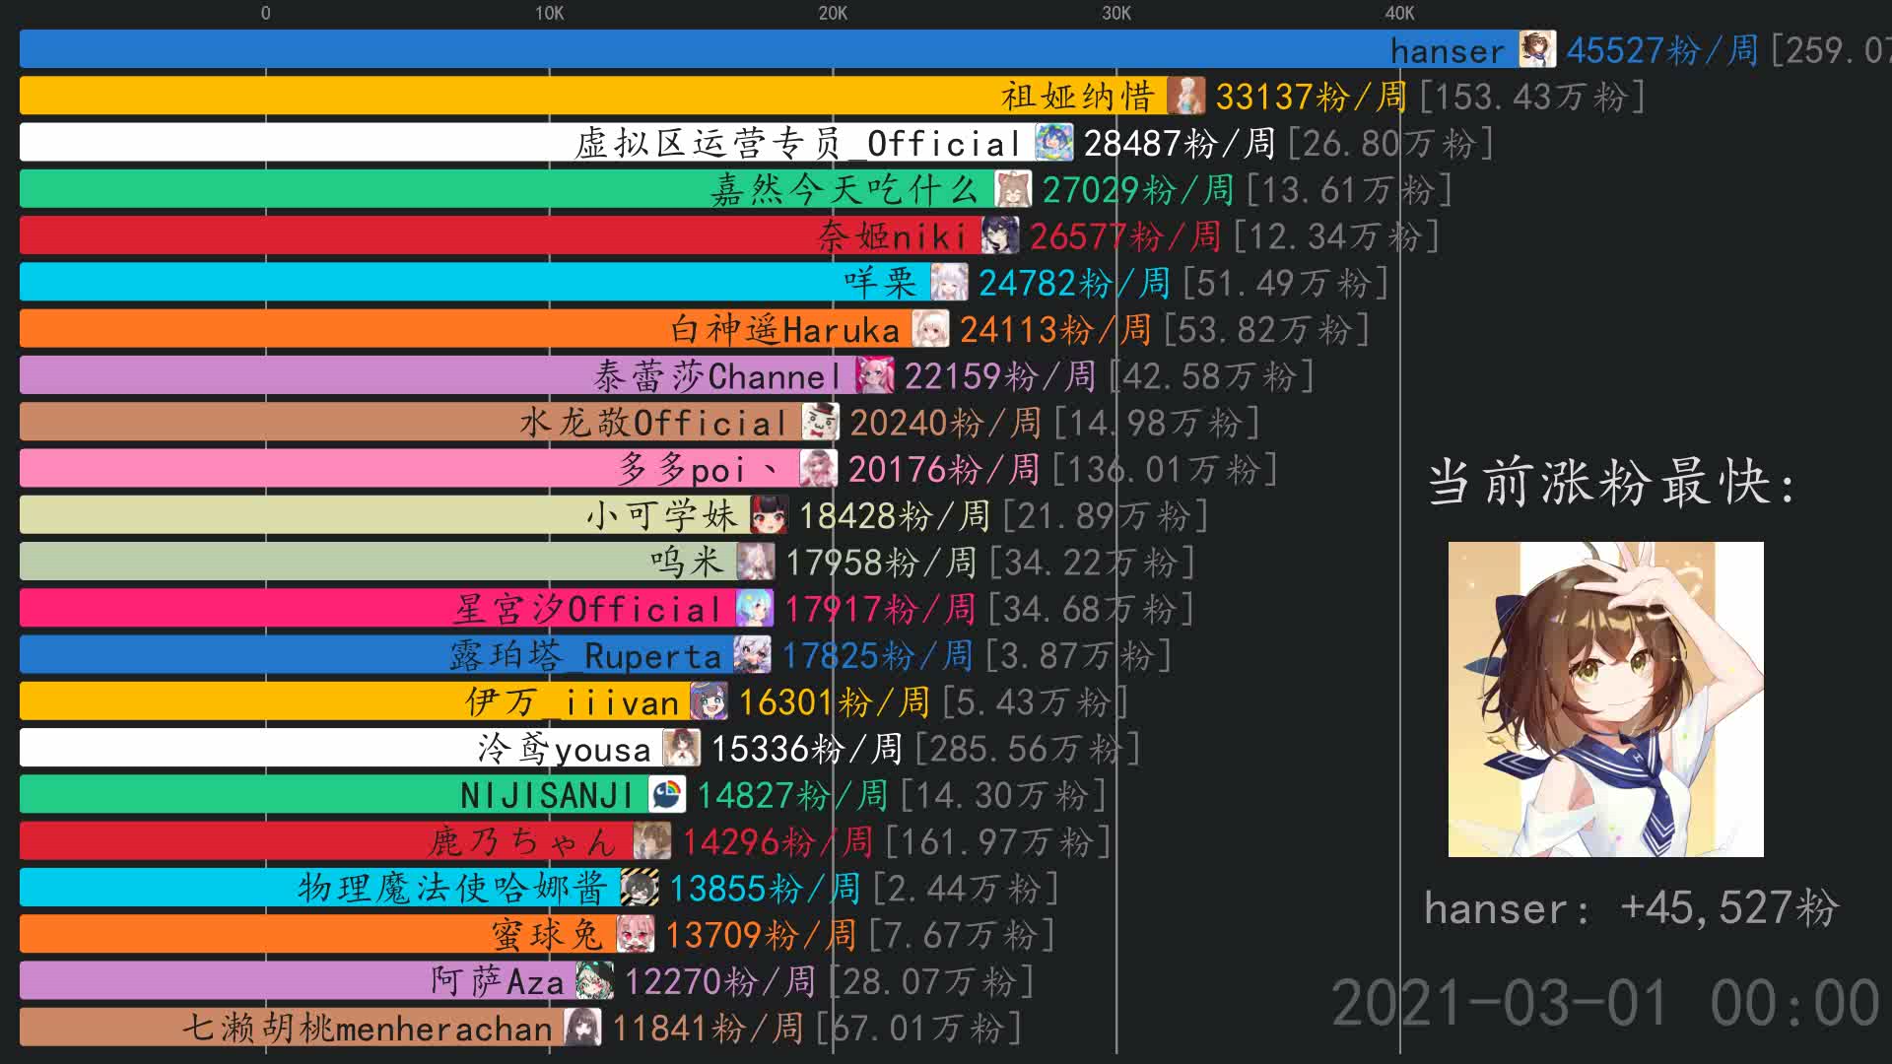
Task: Click the 物理魔法使哈娜酱 name label
Action: click(x=453, y=889)
